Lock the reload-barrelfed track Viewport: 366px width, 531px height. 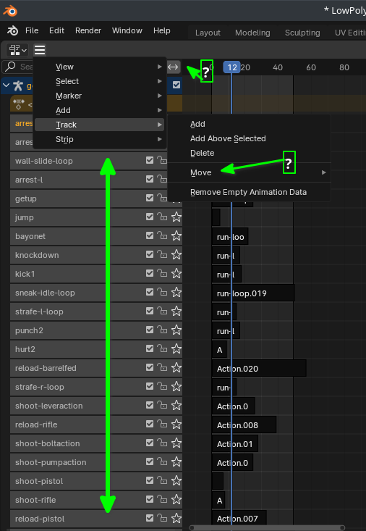tap(163, 367)
